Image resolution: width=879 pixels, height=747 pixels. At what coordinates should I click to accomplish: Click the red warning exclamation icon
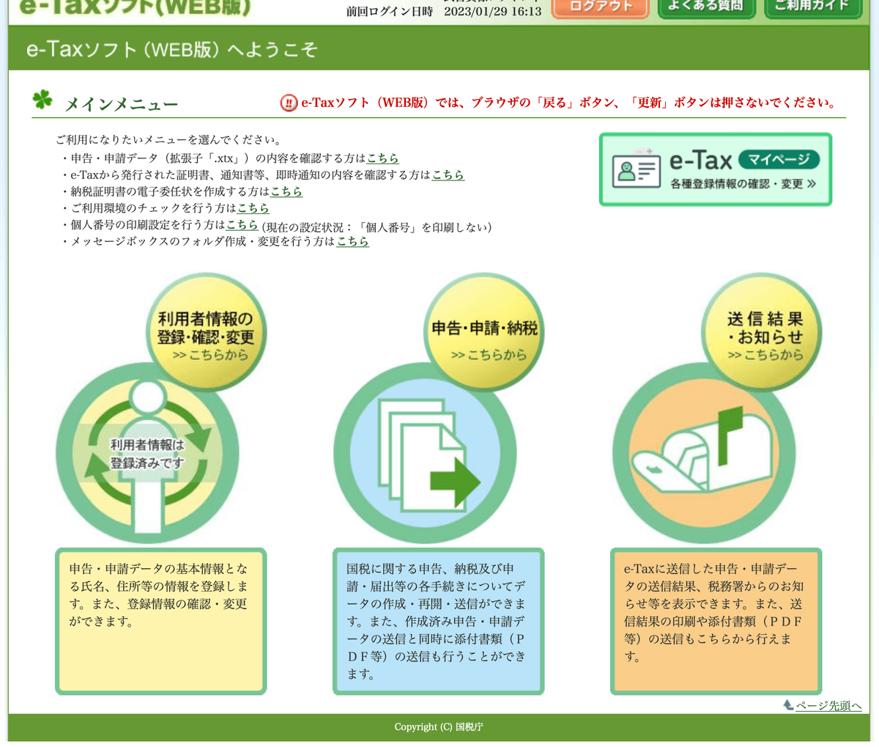[x=289, y=103]
